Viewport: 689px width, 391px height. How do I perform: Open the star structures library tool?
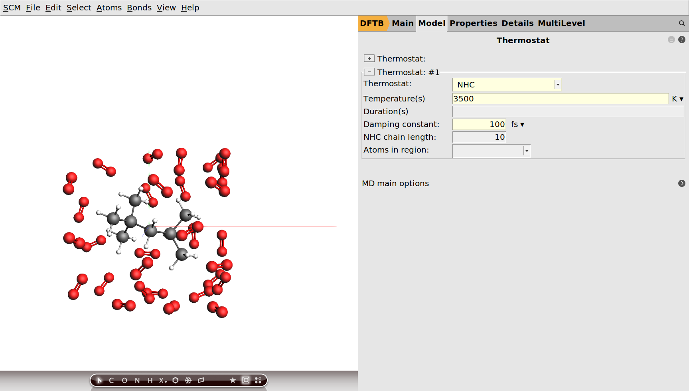[233, 380]
